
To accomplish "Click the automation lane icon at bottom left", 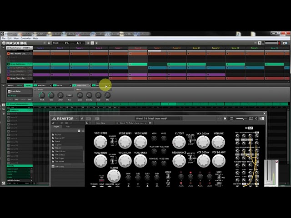I will click(4, 183).
